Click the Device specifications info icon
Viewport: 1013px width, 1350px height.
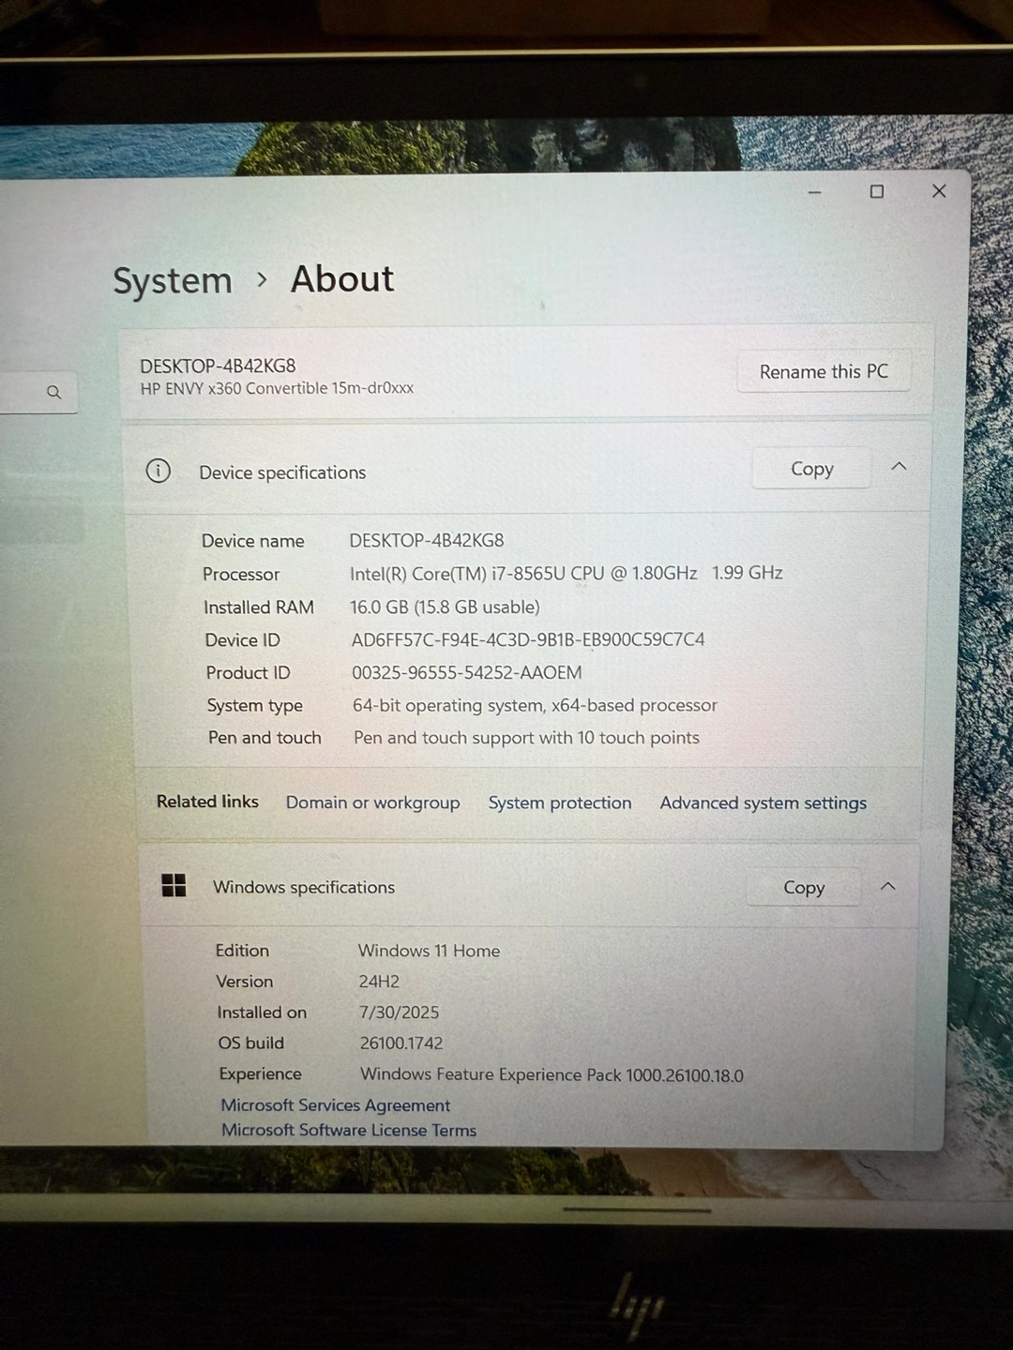(159, 471)
